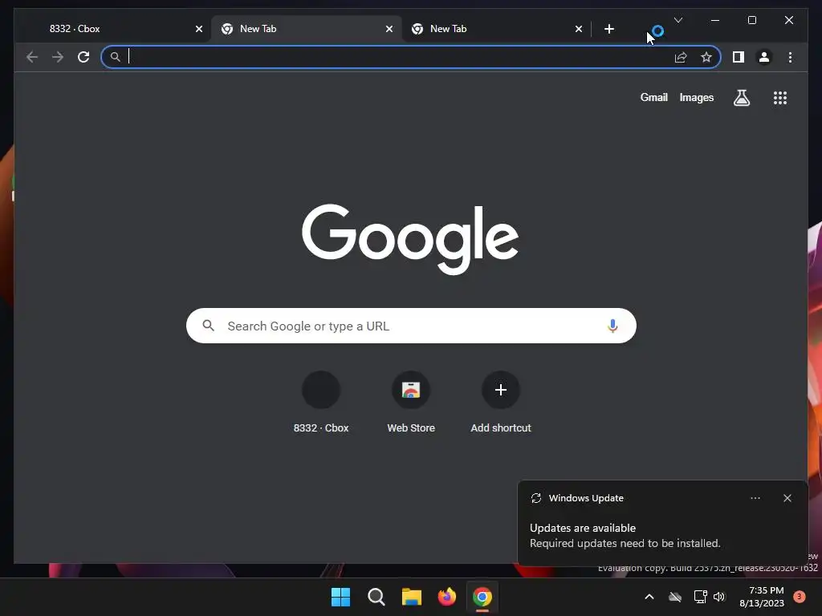Show hidden system tray icons

click(649, 597)
